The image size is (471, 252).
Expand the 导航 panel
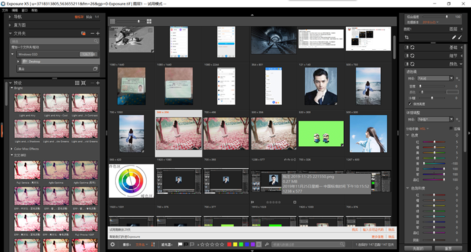(x=10, y=17)
